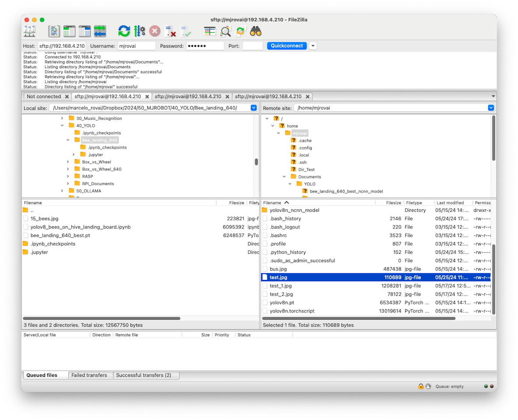Refresh the file and folder lists

(x=124, y=31)
